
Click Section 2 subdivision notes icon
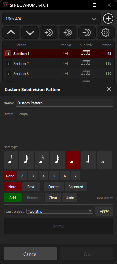pos(86,63)
